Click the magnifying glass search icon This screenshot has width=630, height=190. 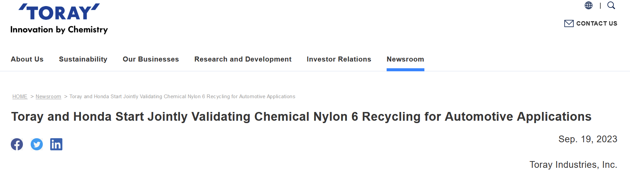611,5
